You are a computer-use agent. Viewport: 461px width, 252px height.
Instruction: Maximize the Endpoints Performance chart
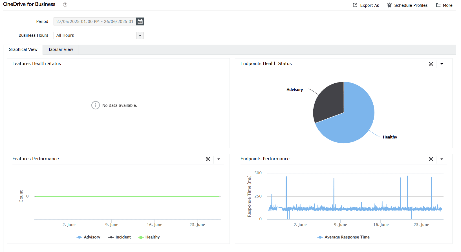tap(431, 159)
